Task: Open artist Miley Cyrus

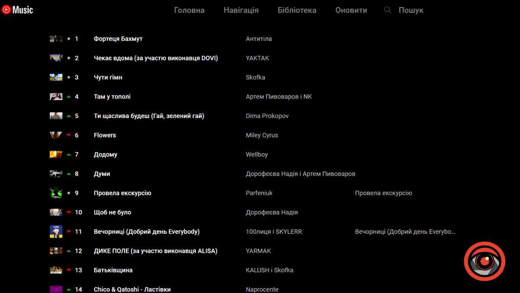Action: click(262, 135)
